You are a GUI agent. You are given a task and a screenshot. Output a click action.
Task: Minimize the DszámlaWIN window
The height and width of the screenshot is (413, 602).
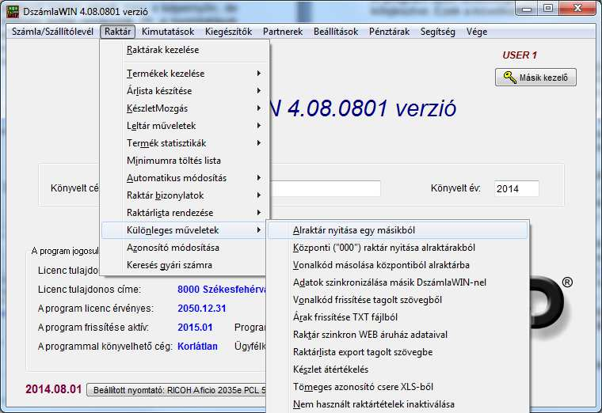(527, 9)
